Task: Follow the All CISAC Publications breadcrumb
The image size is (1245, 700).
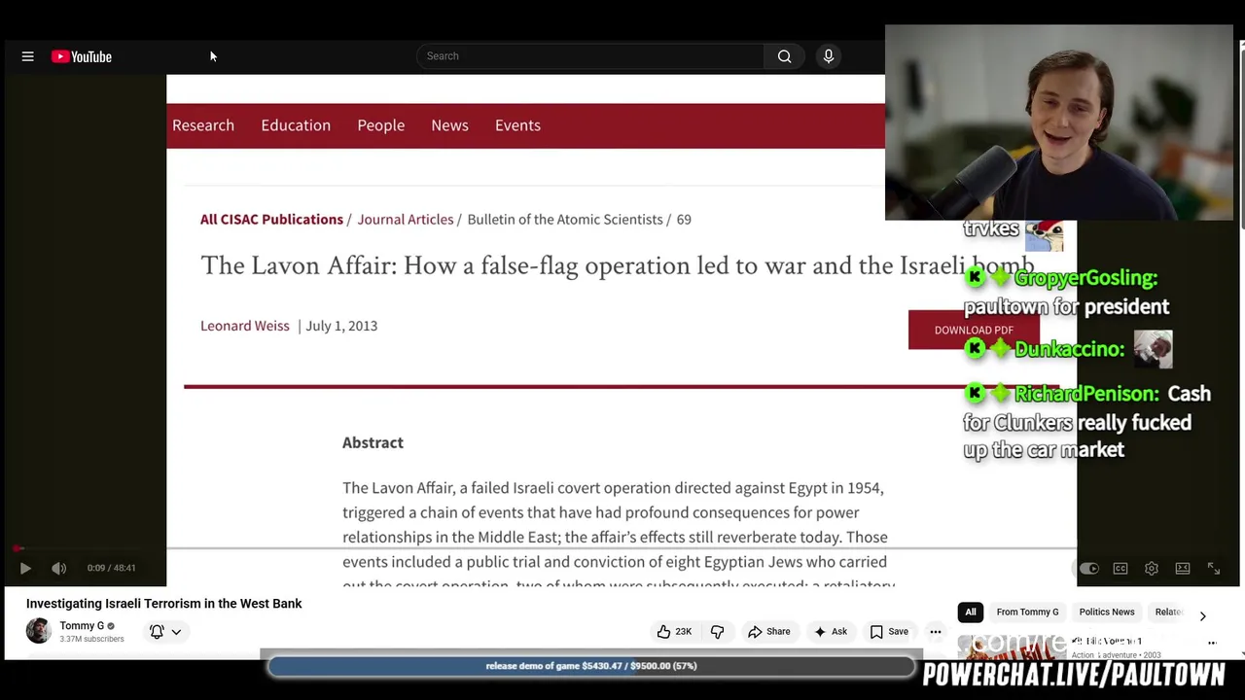Action: [x=271, y=220]
